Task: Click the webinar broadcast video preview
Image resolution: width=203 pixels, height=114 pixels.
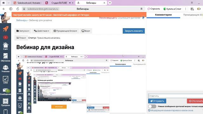Action: point(81,85)
